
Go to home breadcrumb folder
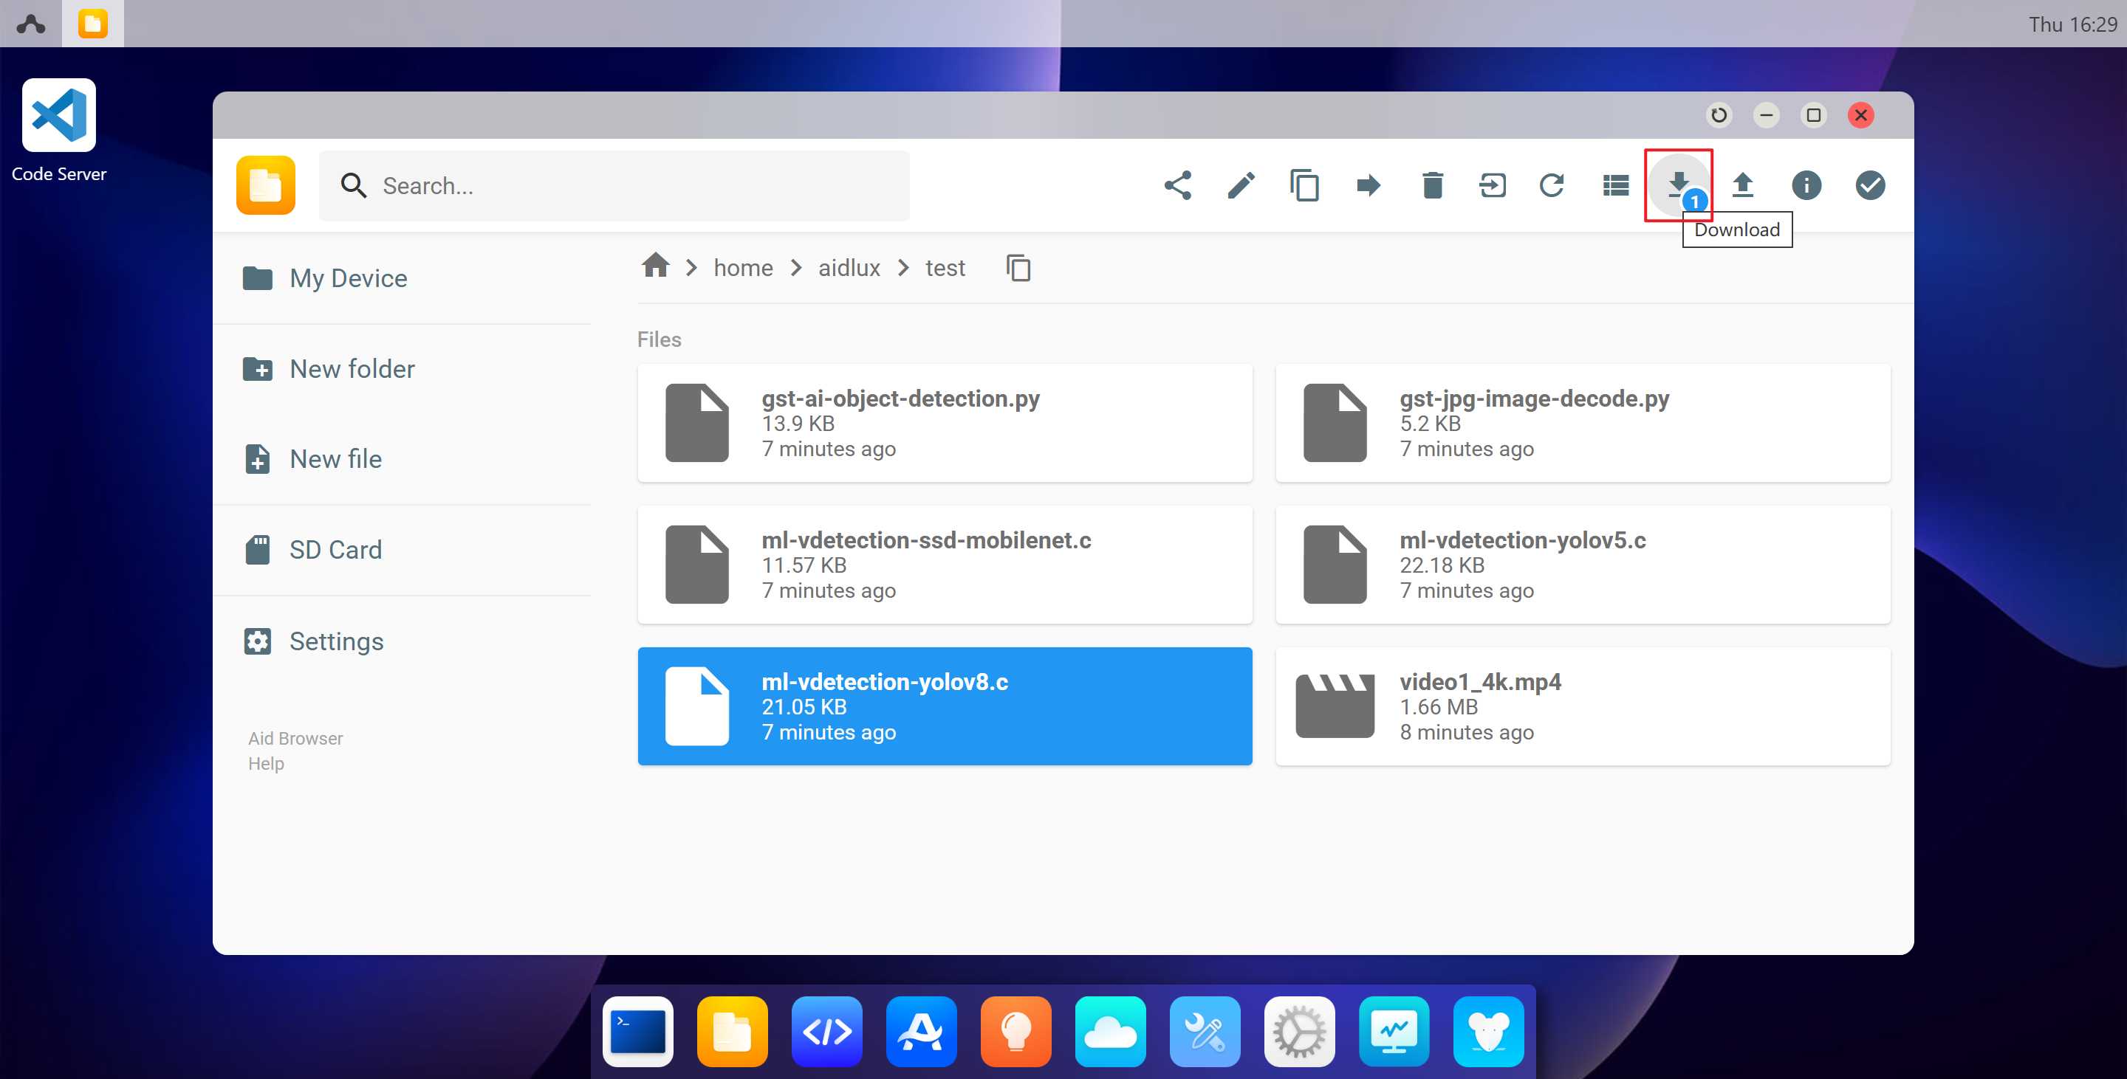[x=743, y=268]
